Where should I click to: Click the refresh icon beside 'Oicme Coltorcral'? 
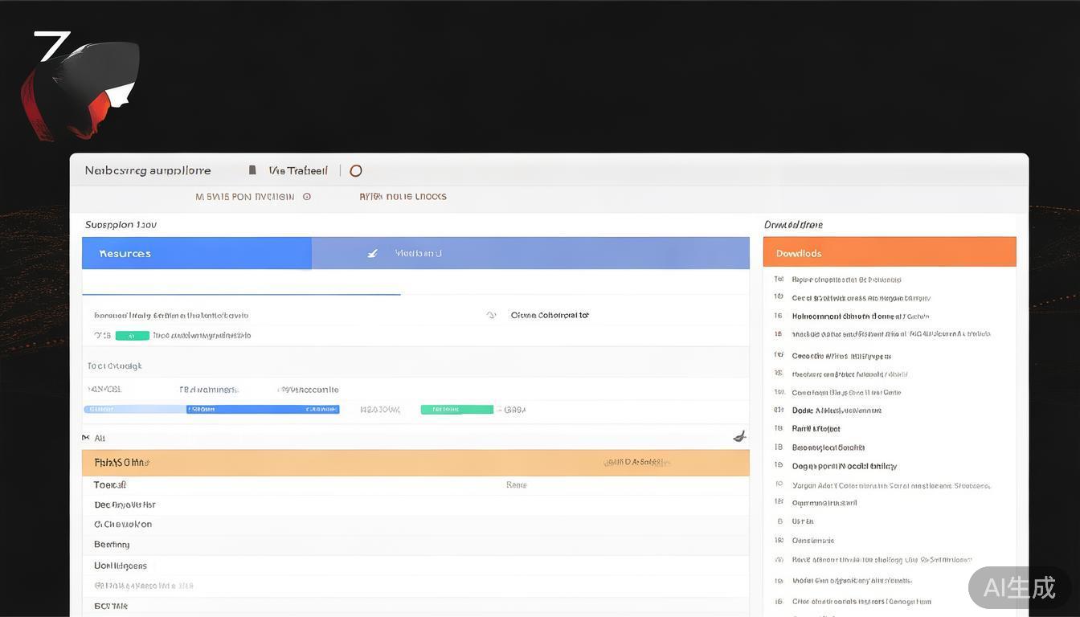click(x=491, y=315)
